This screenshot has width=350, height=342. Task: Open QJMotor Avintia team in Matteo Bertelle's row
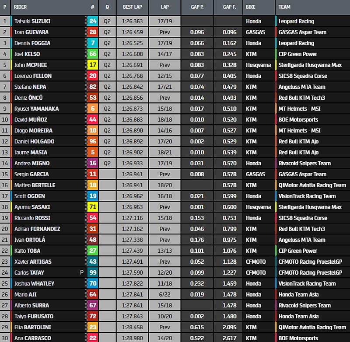312,185
